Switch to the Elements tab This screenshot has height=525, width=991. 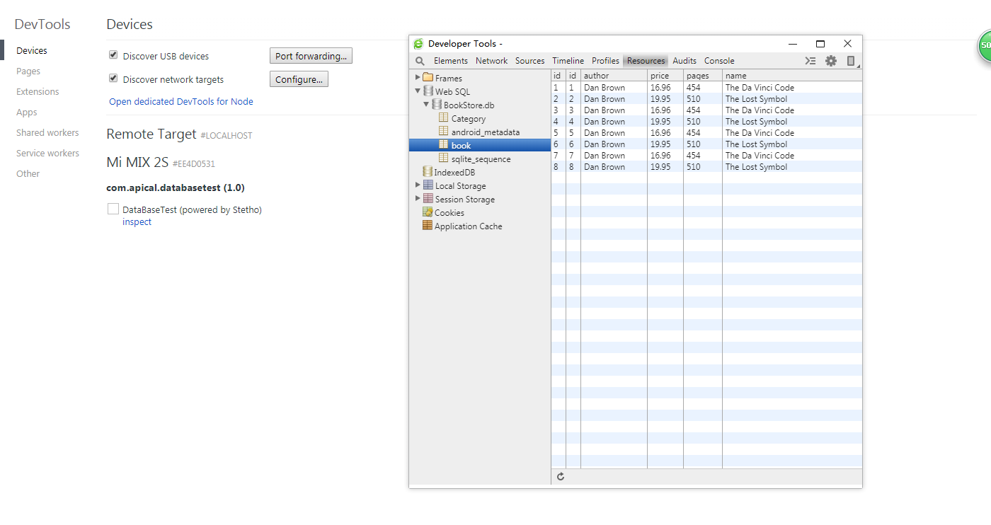pos(451,61)
